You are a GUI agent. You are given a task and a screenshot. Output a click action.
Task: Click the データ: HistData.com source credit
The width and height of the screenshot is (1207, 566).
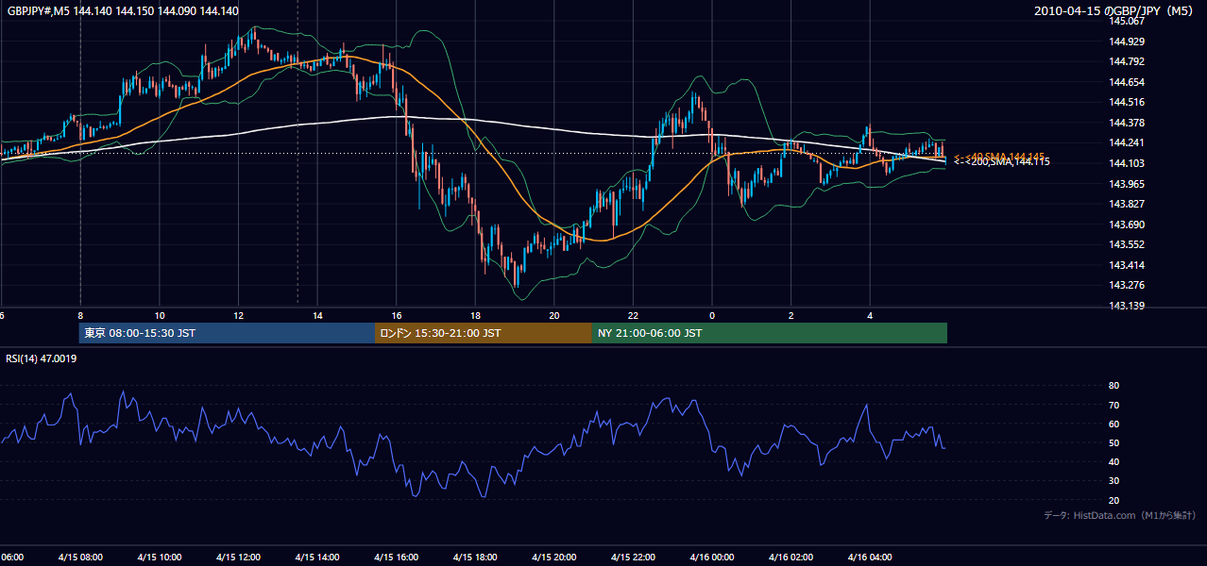(1120, 516)
